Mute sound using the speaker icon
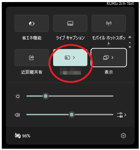Viewport: 140px width, 150px height. 17,115
